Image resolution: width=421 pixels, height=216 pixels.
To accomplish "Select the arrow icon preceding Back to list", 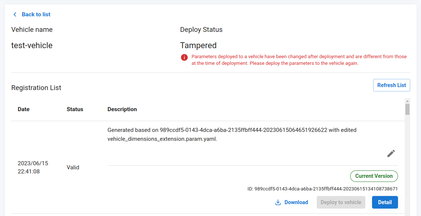I will [x=14, y=14].
